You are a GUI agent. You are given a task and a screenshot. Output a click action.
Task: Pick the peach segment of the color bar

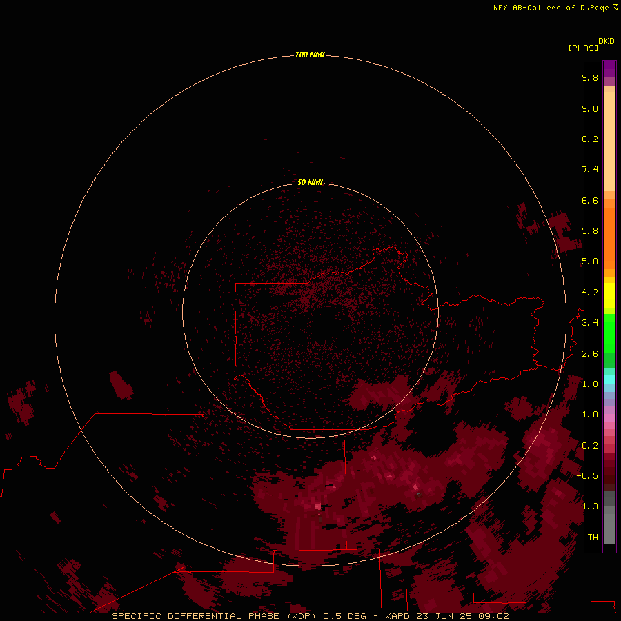point(609,141)
